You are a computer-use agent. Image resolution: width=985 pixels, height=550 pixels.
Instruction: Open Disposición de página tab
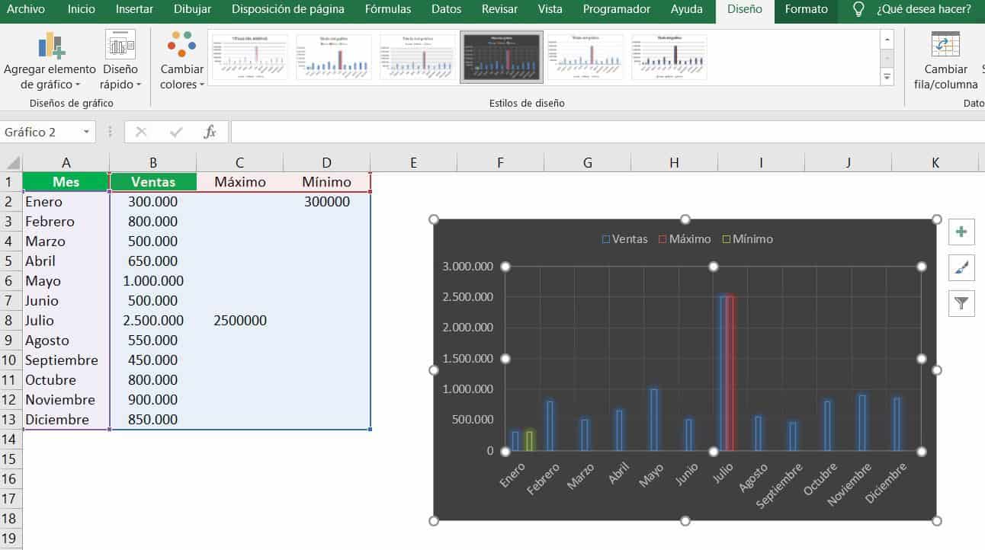click(288, 9)
